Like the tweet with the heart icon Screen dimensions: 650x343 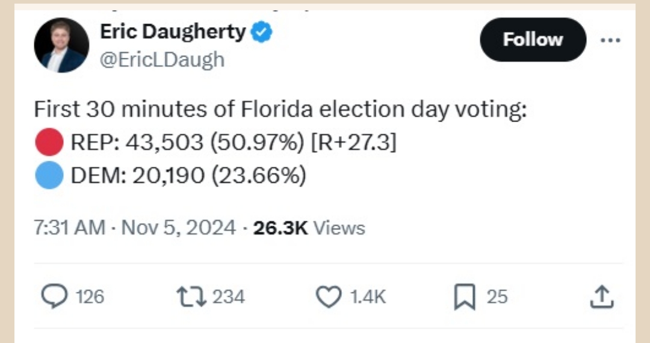[329, 296]
